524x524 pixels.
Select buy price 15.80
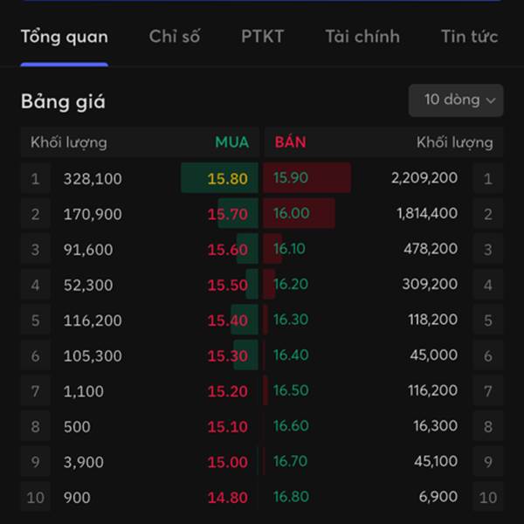coord(228,178)
